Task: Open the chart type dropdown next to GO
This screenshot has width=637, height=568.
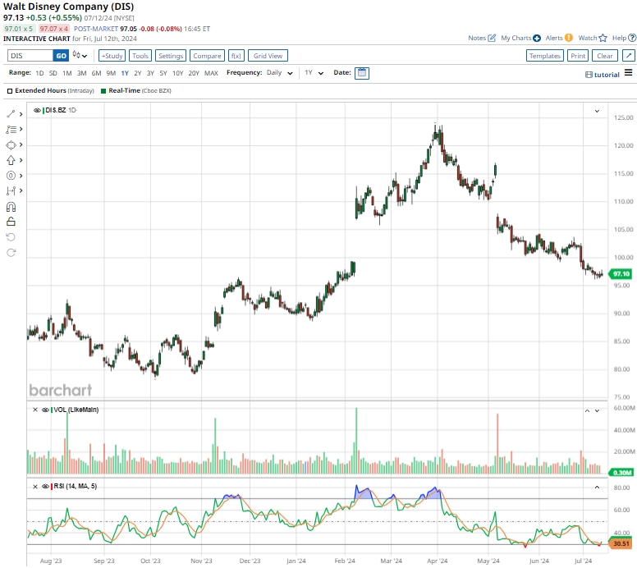Action: click(x=80, y=56)
